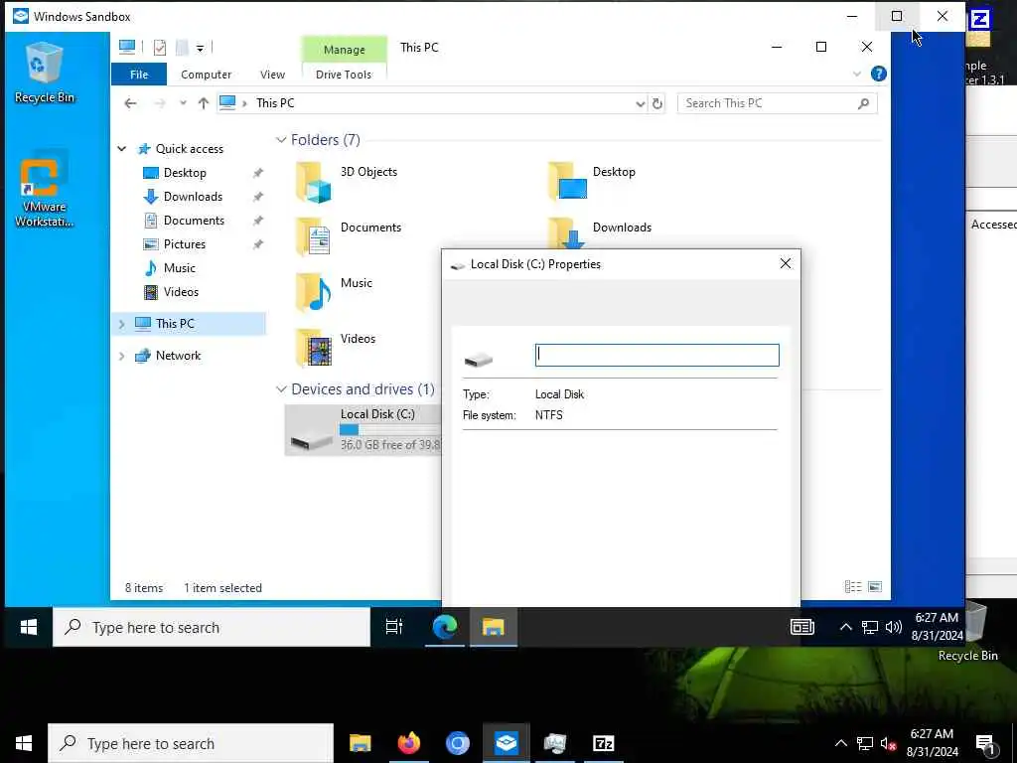The width and height of the screenshot is (1017, 763).
Task: Expand This PC tree node arrow
Action: tap(121, 324)
